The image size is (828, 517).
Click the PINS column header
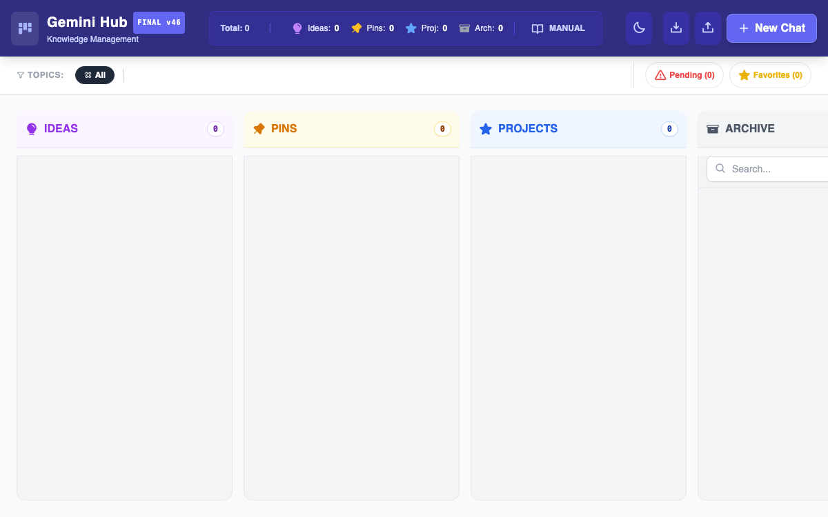tap(351, 129)
